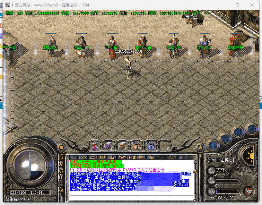This screenshot has width=262, height=205.
Task: Click the 等级: 123 level text at top
Action: (x=14, y=13)
